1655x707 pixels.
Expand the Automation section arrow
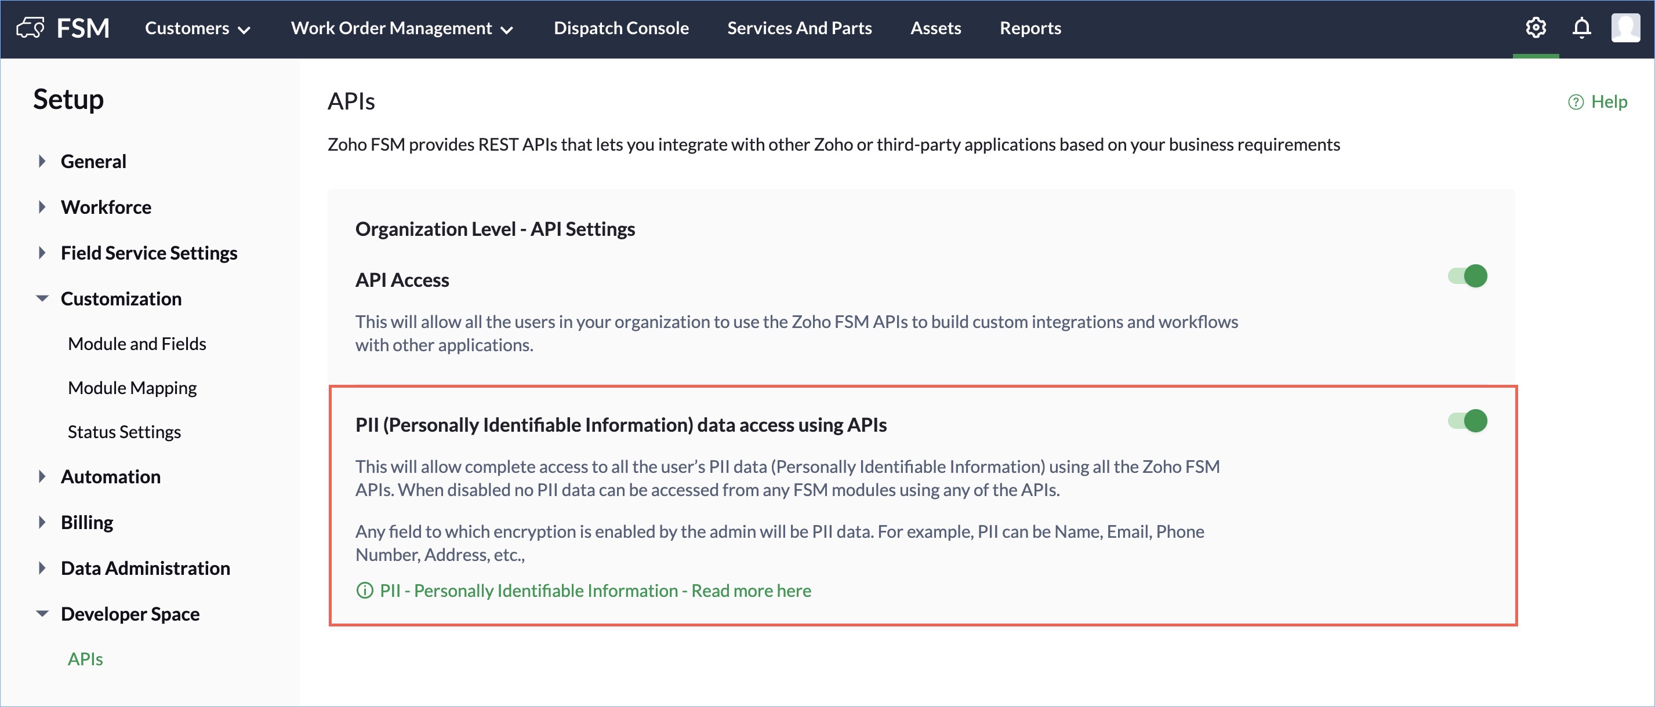[42, 476]
